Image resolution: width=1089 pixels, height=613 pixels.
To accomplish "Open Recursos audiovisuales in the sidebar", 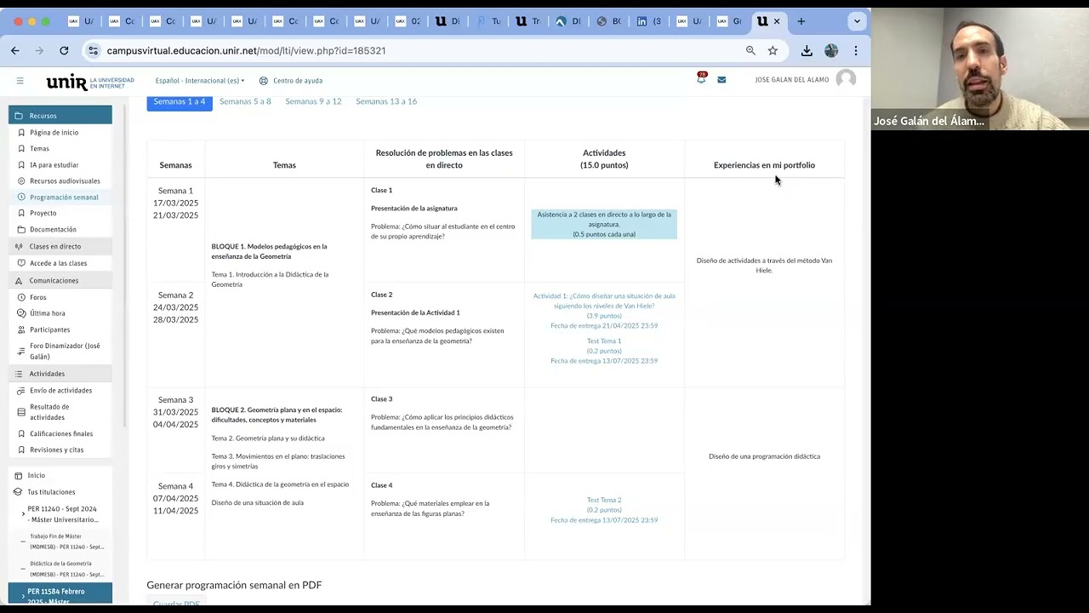I will (x=65, y=181).
